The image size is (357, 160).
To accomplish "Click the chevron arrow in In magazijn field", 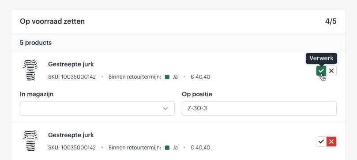I will click(165, 109).
